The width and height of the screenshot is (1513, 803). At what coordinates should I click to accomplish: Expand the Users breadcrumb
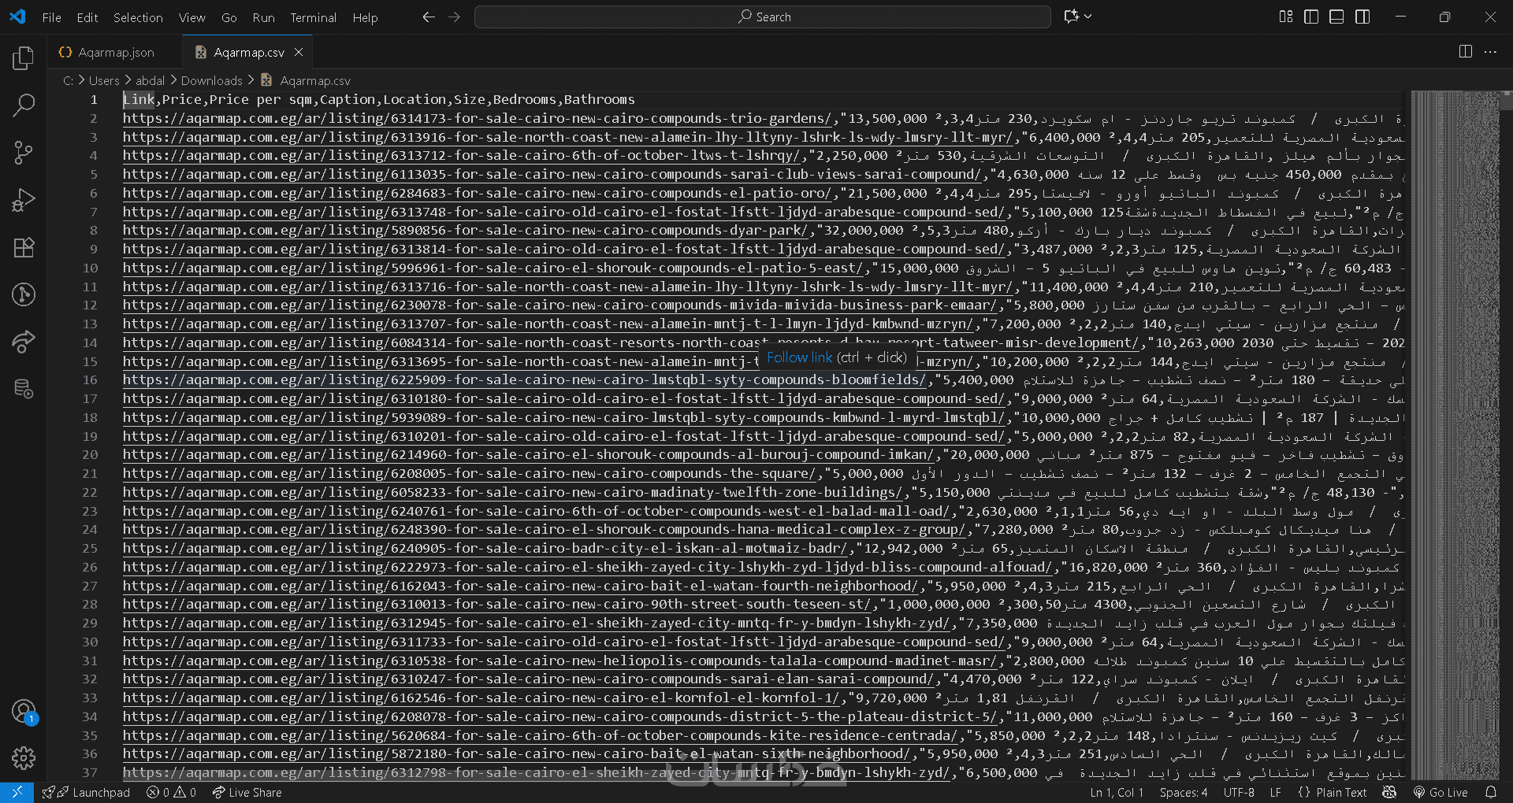pyautogui.click(x=104, y=80)
